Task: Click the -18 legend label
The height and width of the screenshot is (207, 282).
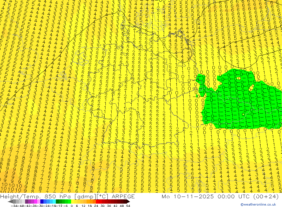Action: point(53,206)
